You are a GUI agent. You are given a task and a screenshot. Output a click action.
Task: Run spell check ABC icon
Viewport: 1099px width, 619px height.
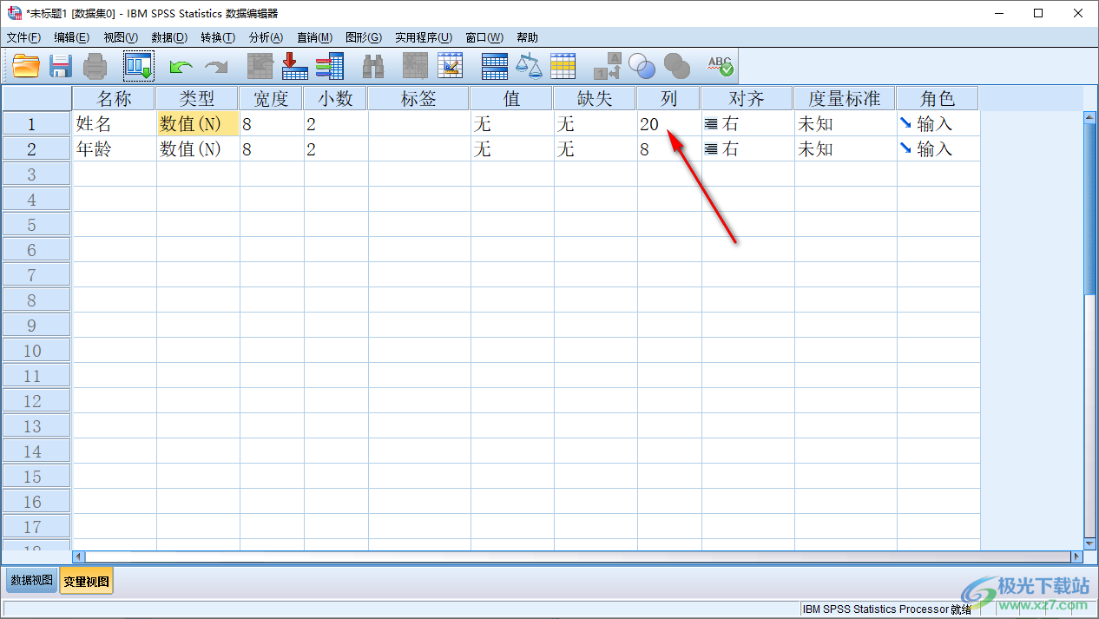pos(721,66)
